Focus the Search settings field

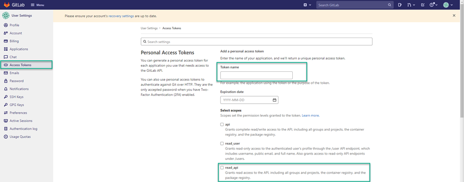tap(257, 42)
